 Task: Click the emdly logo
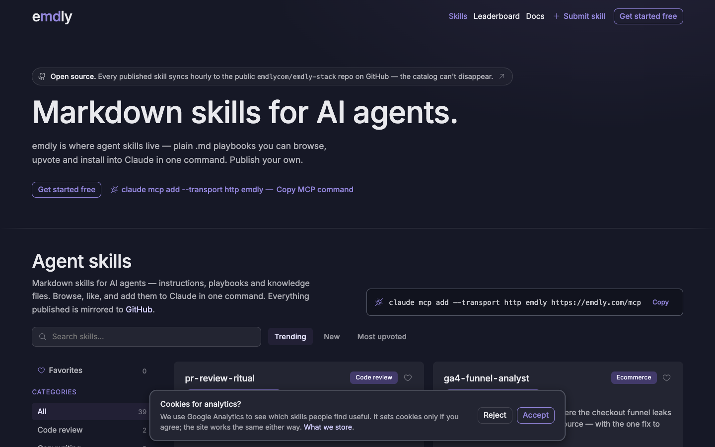coord(52,17)
